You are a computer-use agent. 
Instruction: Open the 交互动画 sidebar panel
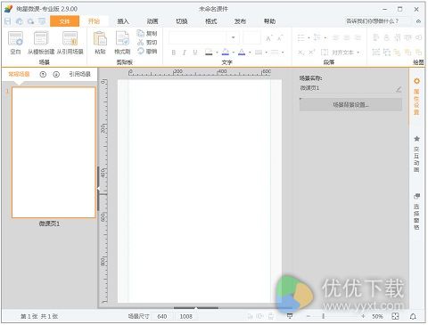(416, 154)
